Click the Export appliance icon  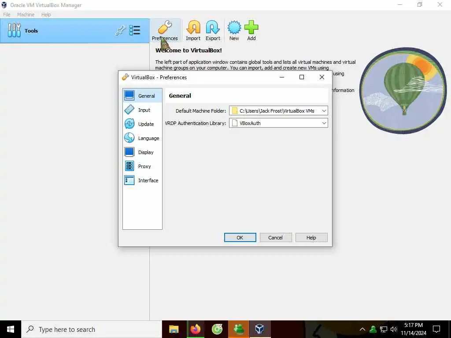pyautogui.click(x=213, y=31)
